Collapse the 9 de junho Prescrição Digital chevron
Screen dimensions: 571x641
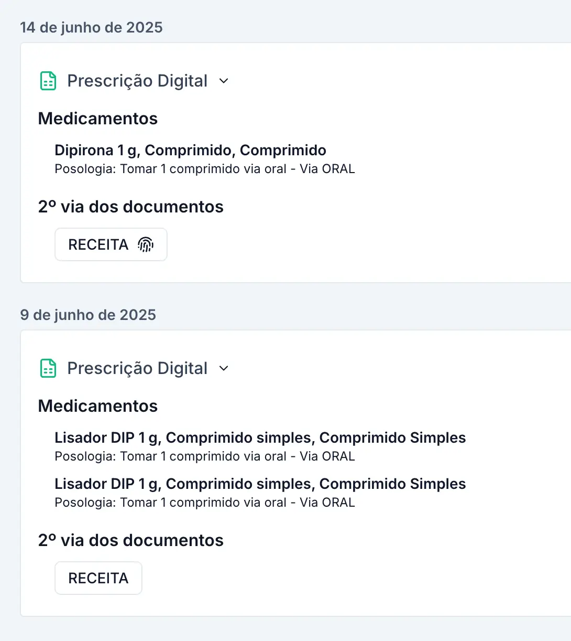click(224, 368)
